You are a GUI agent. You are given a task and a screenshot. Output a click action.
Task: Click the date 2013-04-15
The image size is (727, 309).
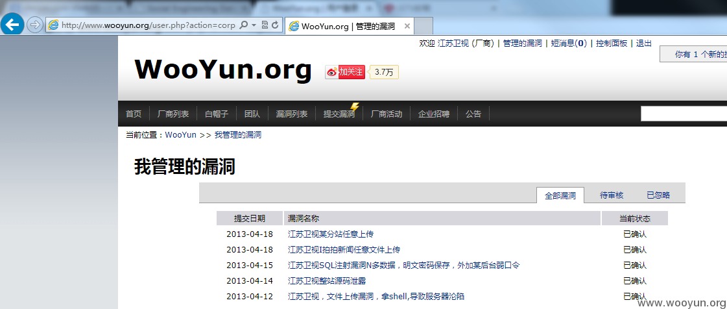[x=250, y=266]
